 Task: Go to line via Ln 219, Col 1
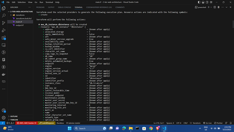(x=159, y=123)
